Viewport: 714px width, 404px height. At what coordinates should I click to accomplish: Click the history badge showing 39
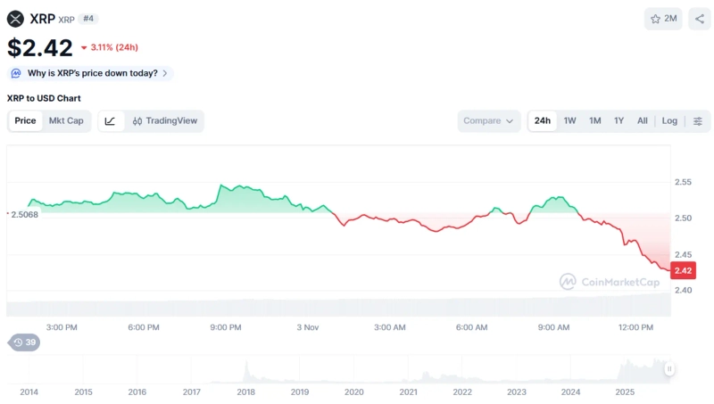pyautogui.click(x=25, y=342)
